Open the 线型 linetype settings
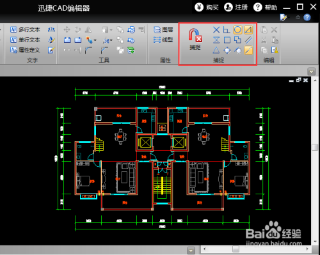Image resolution: width=320 pixels, height=255 pixels. (163, 40)
